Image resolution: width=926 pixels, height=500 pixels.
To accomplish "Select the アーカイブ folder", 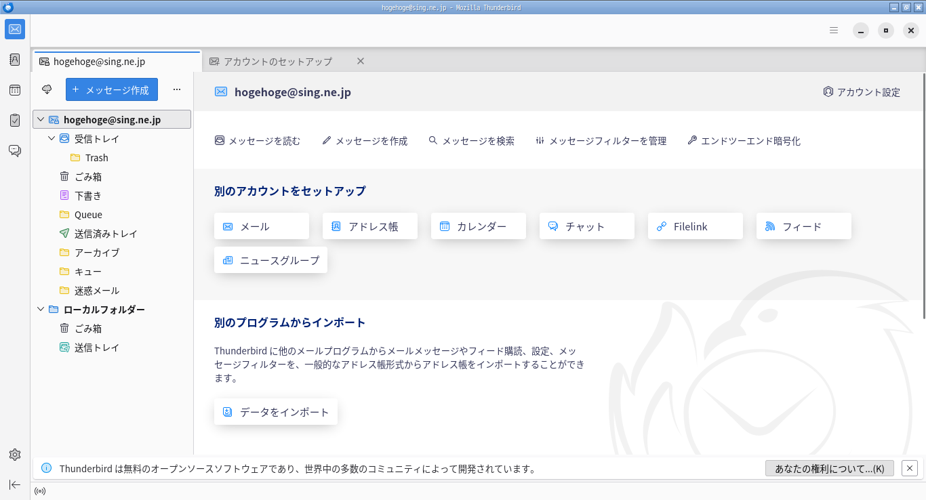I will [x=112, y=253].
